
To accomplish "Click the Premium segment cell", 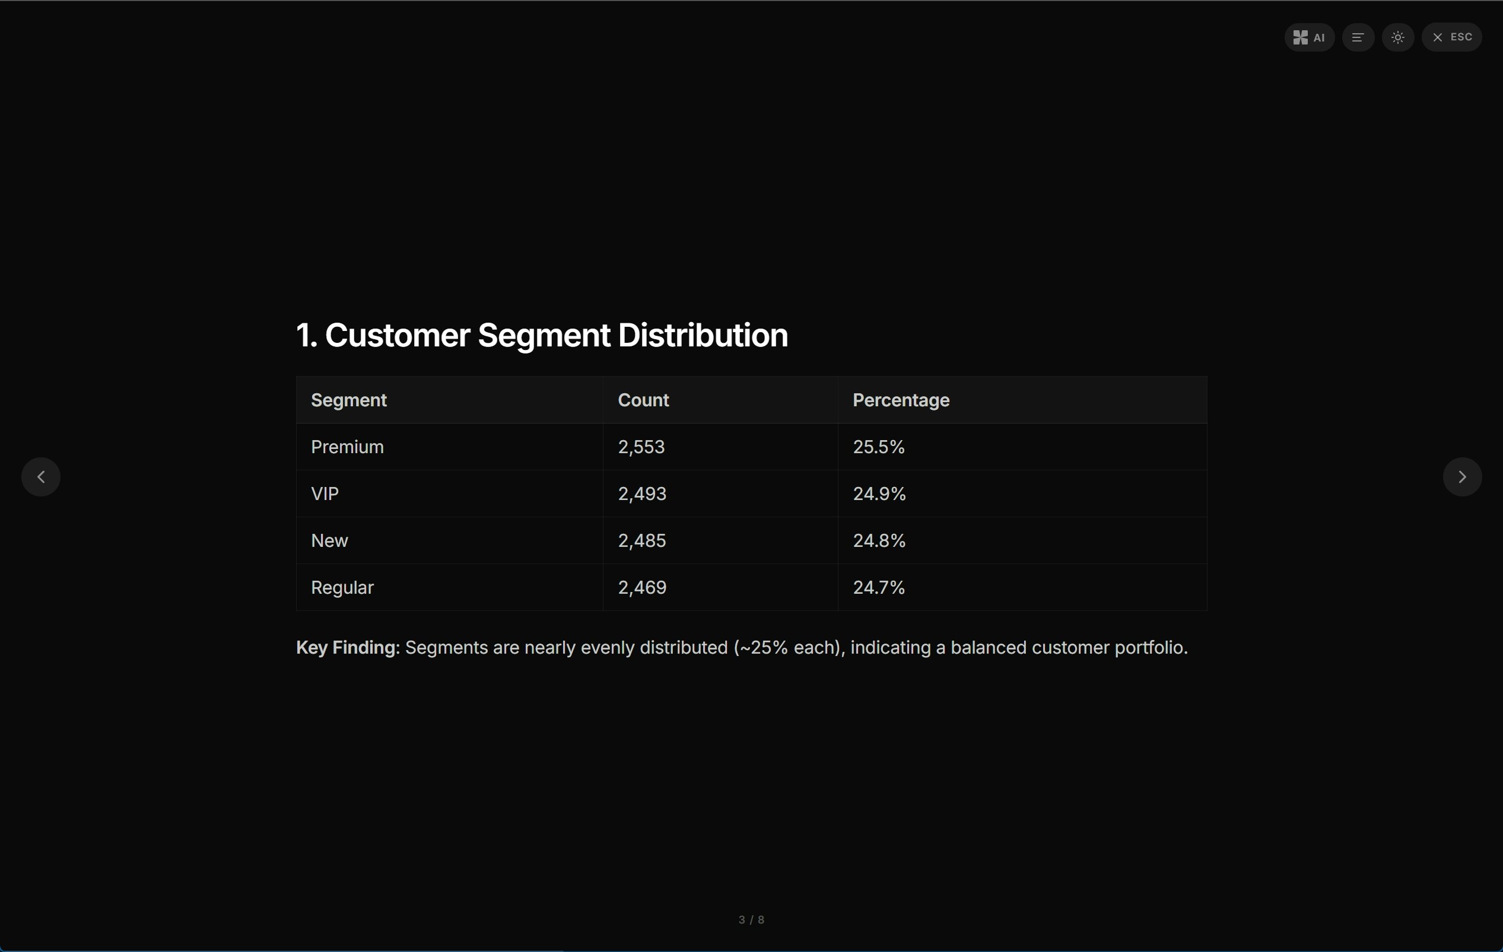I will pyautogui.click(x=449, y=447).
